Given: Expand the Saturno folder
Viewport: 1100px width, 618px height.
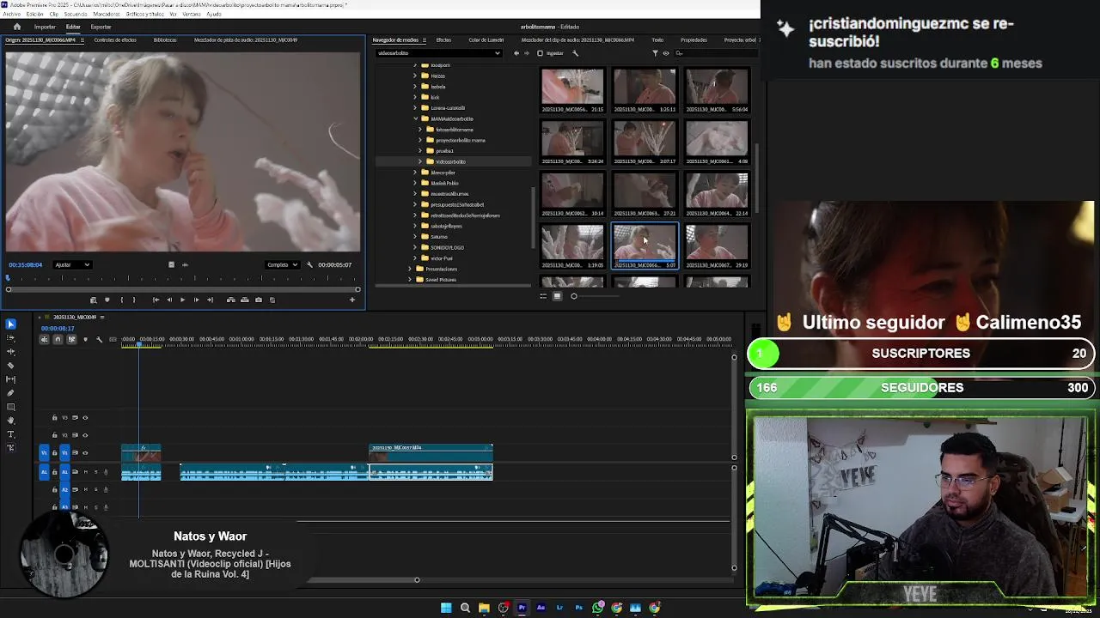Looking at the screenshot, I should (x=415, y=237).
